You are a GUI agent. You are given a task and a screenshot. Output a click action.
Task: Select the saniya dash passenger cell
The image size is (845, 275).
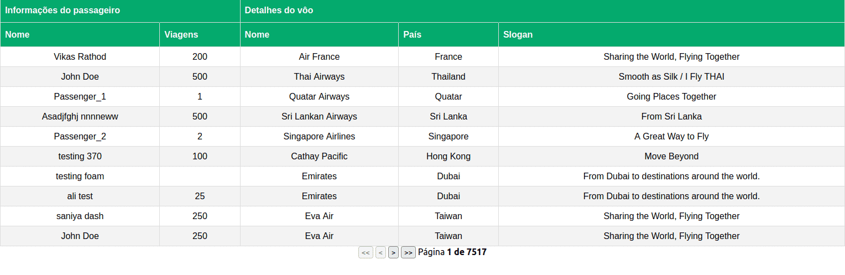point(80,216)
